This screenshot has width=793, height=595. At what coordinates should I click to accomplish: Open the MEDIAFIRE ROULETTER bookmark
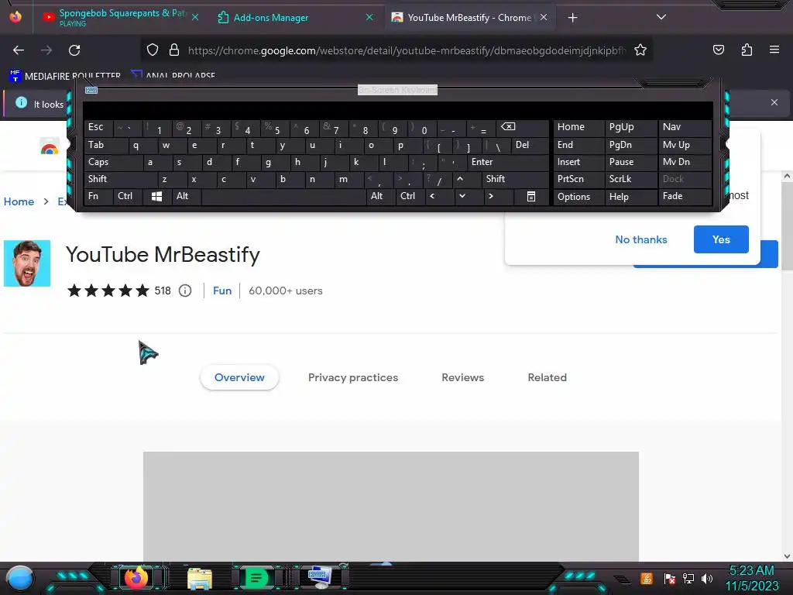[65, 76]
